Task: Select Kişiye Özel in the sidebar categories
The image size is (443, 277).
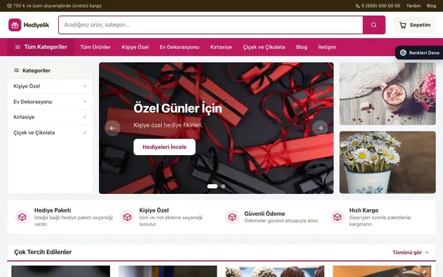Action: 26,86
